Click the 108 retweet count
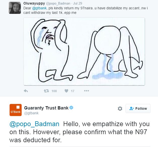 [x=54, y=91]
